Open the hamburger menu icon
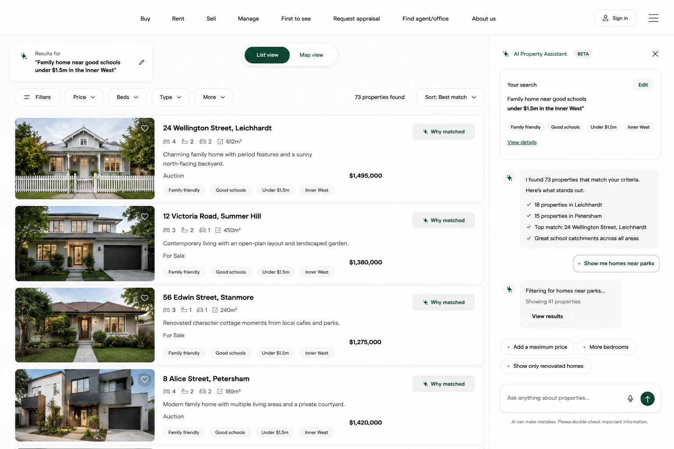Image resolution: width=674 pixels, height=449 pixels. (653, 18)
